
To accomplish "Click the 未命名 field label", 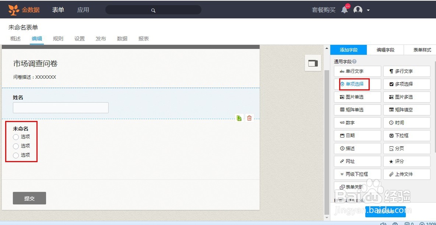I will click(20, 129).
